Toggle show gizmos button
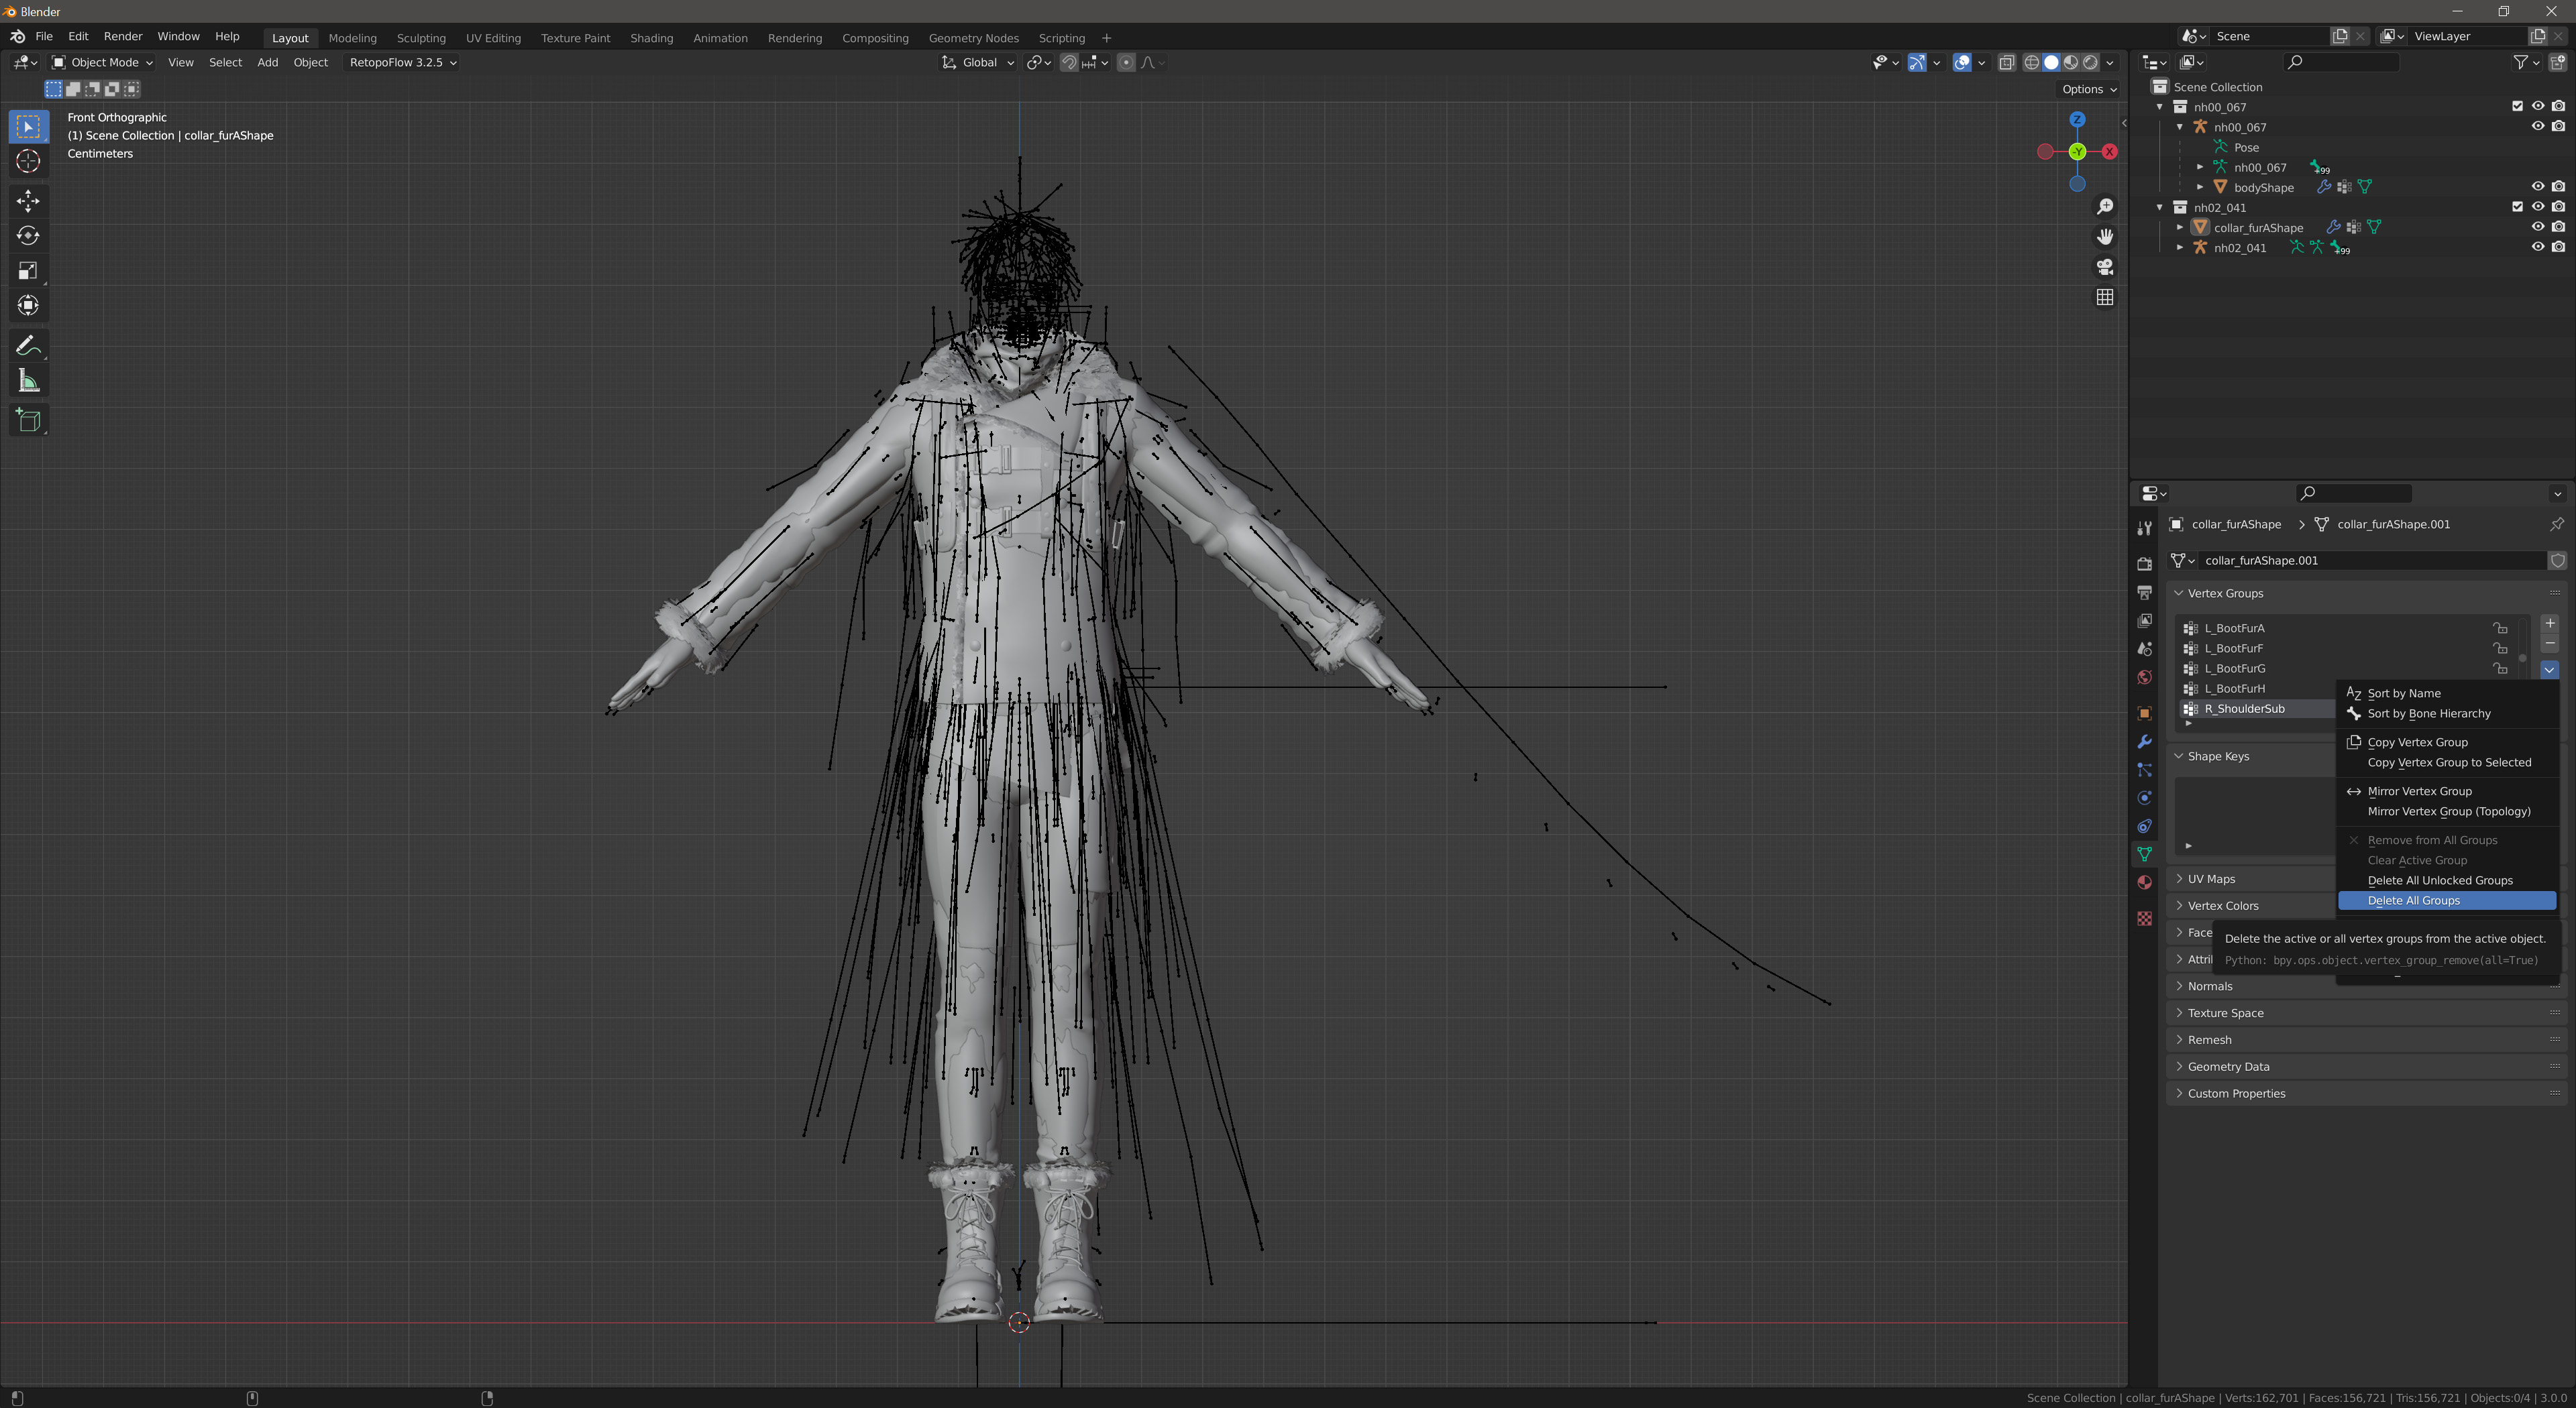2576x1408 pixels. (x=1917, y=62)
